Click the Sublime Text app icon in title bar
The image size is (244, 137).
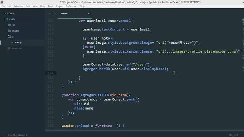point(2,2)
